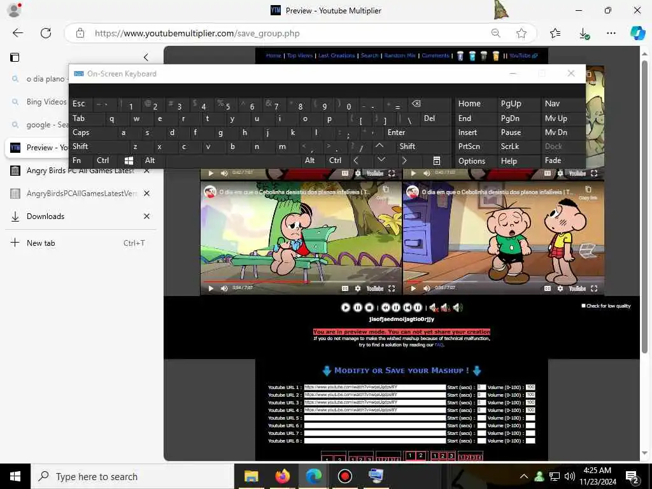The width and height of the screenshot is (652, 489).
Task: Click the Enter key on On-Screen Keyboard
Action: 396,132
